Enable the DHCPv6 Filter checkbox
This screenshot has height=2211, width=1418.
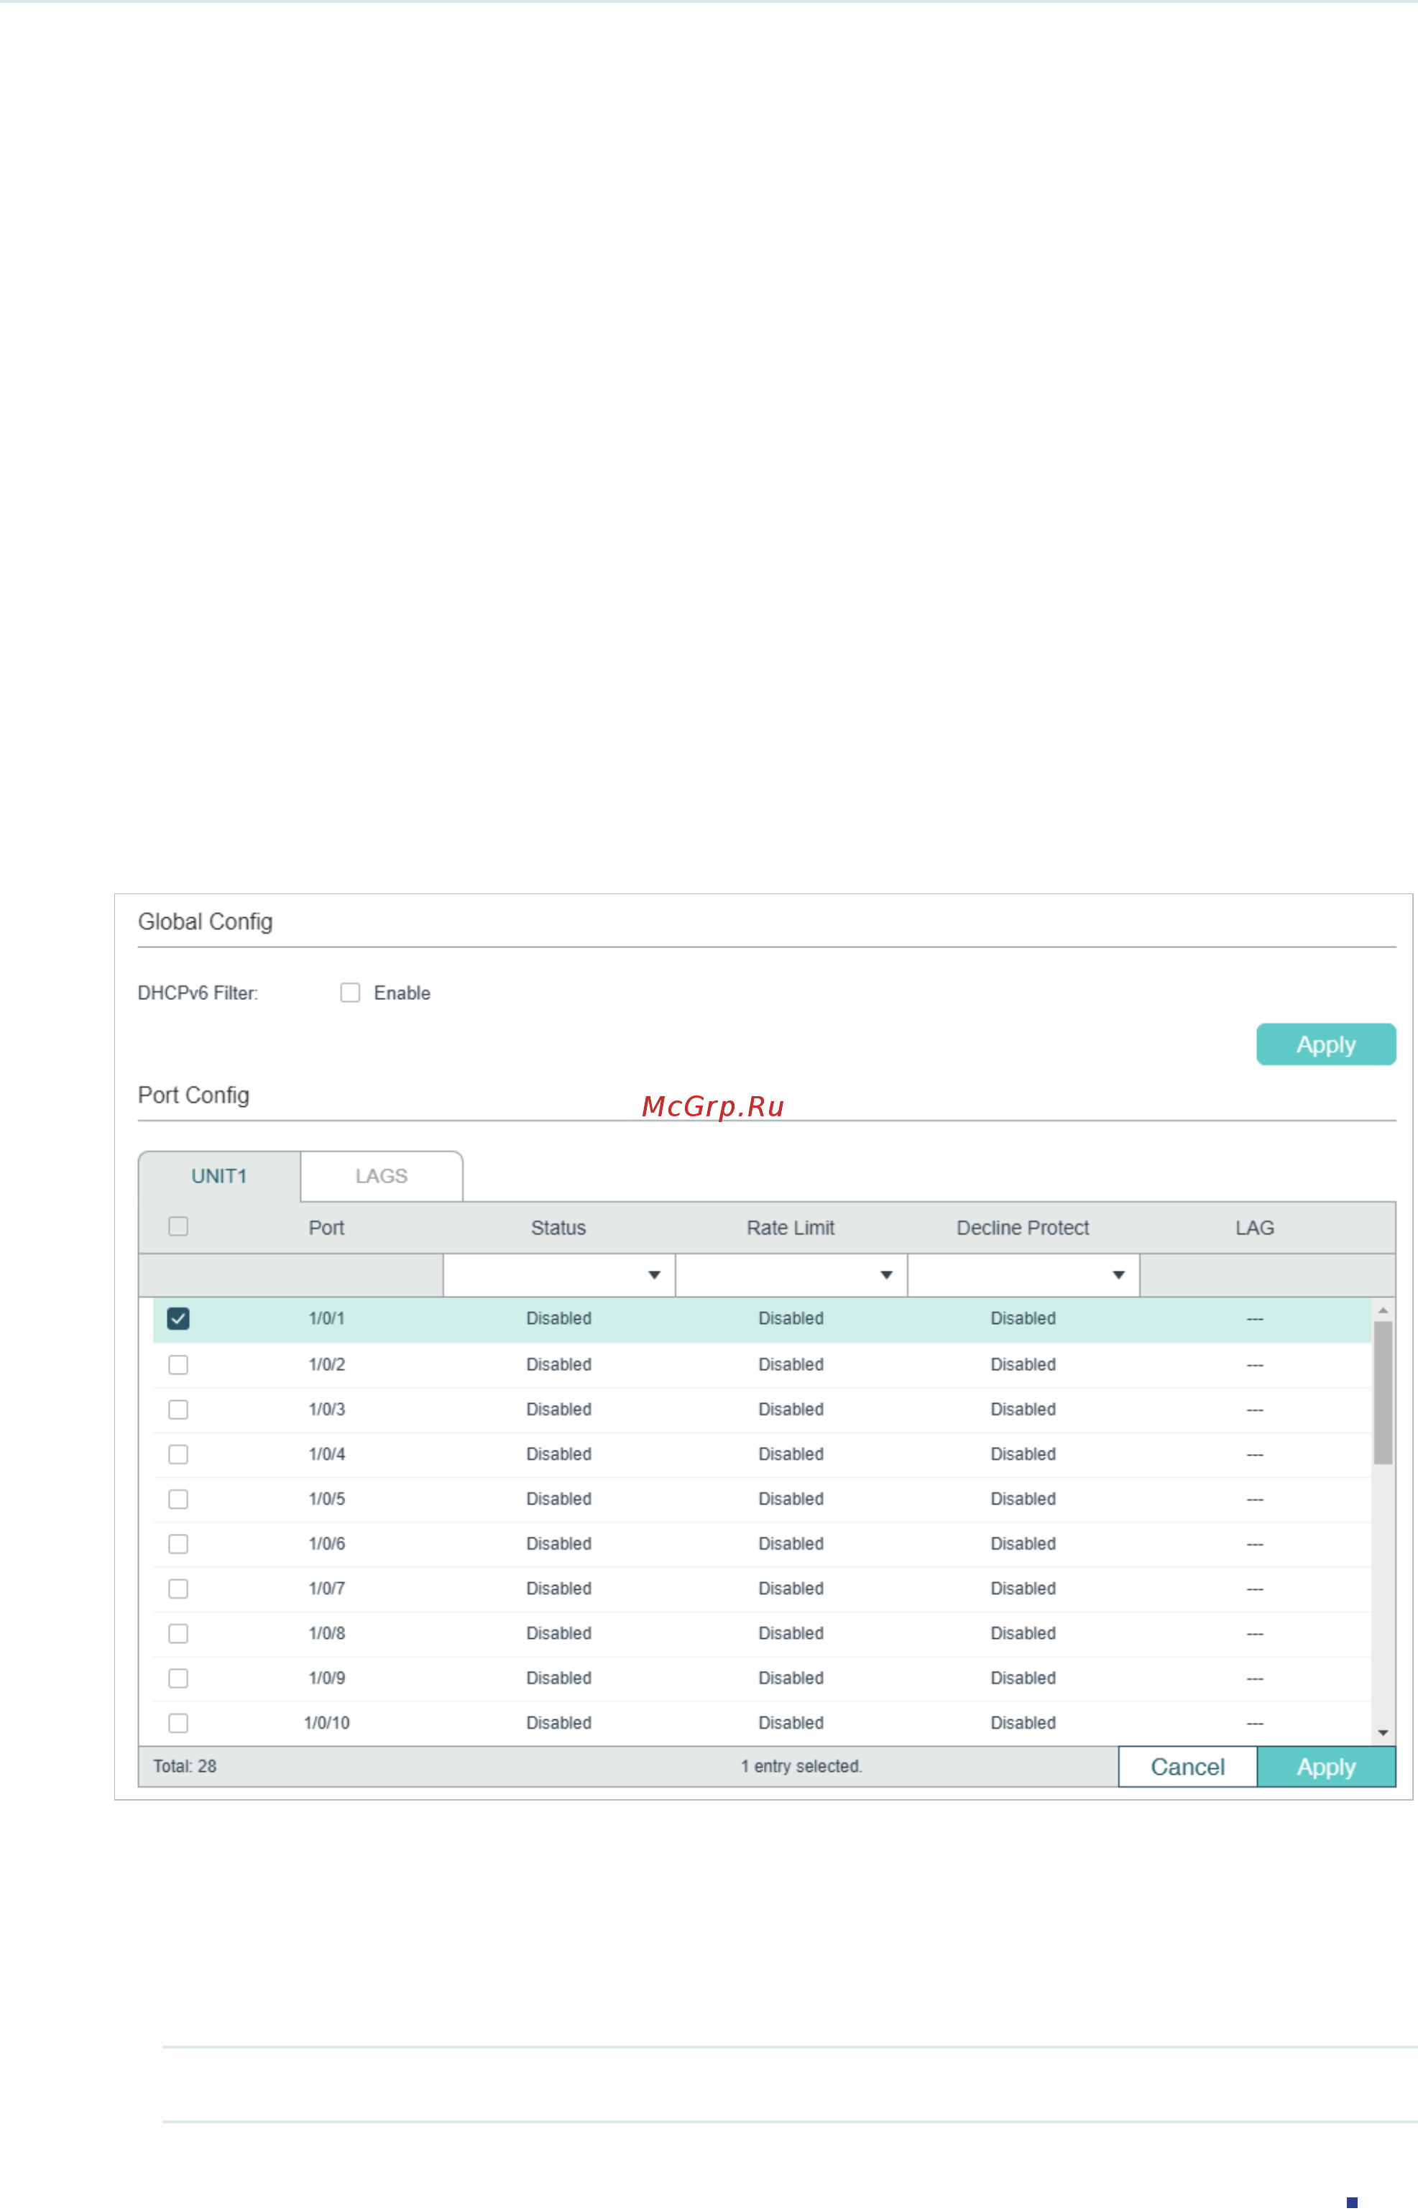(350, 993)
